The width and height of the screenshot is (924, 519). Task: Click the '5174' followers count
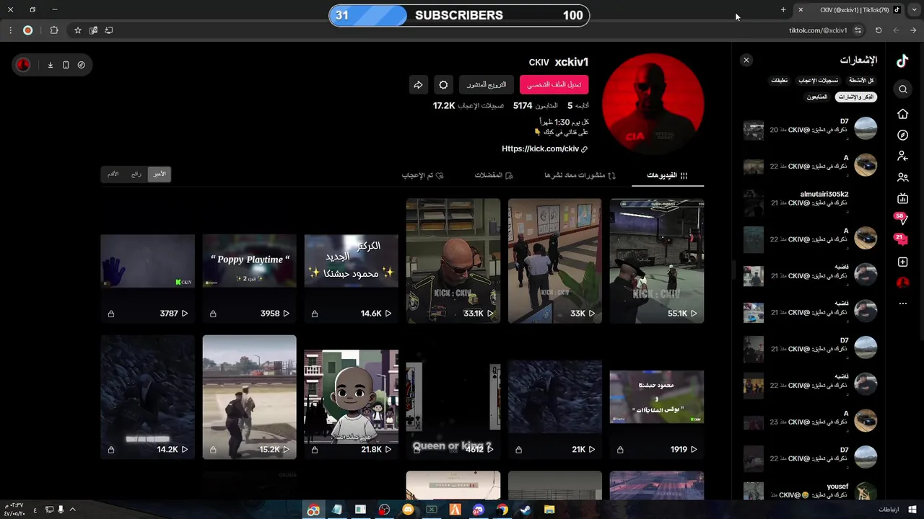point(523,106)
